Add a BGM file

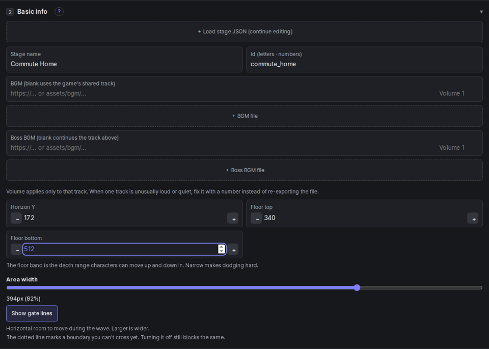(244, 116)
